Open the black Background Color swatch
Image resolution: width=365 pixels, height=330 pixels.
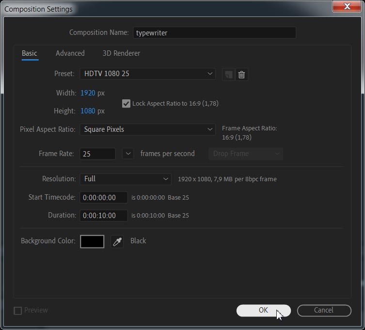tap(92, 242)
